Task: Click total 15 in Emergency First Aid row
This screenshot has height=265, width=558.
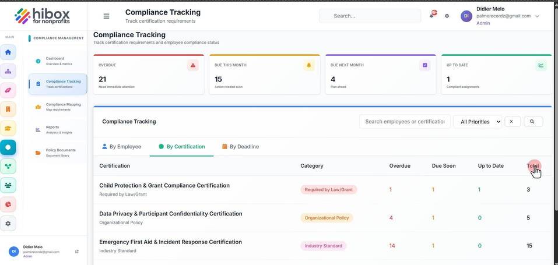Action: [529, 246]
